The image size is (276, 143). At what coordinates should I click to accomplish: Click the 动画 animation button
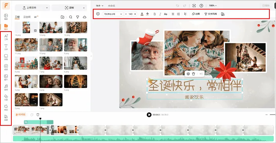coord(196,14)
